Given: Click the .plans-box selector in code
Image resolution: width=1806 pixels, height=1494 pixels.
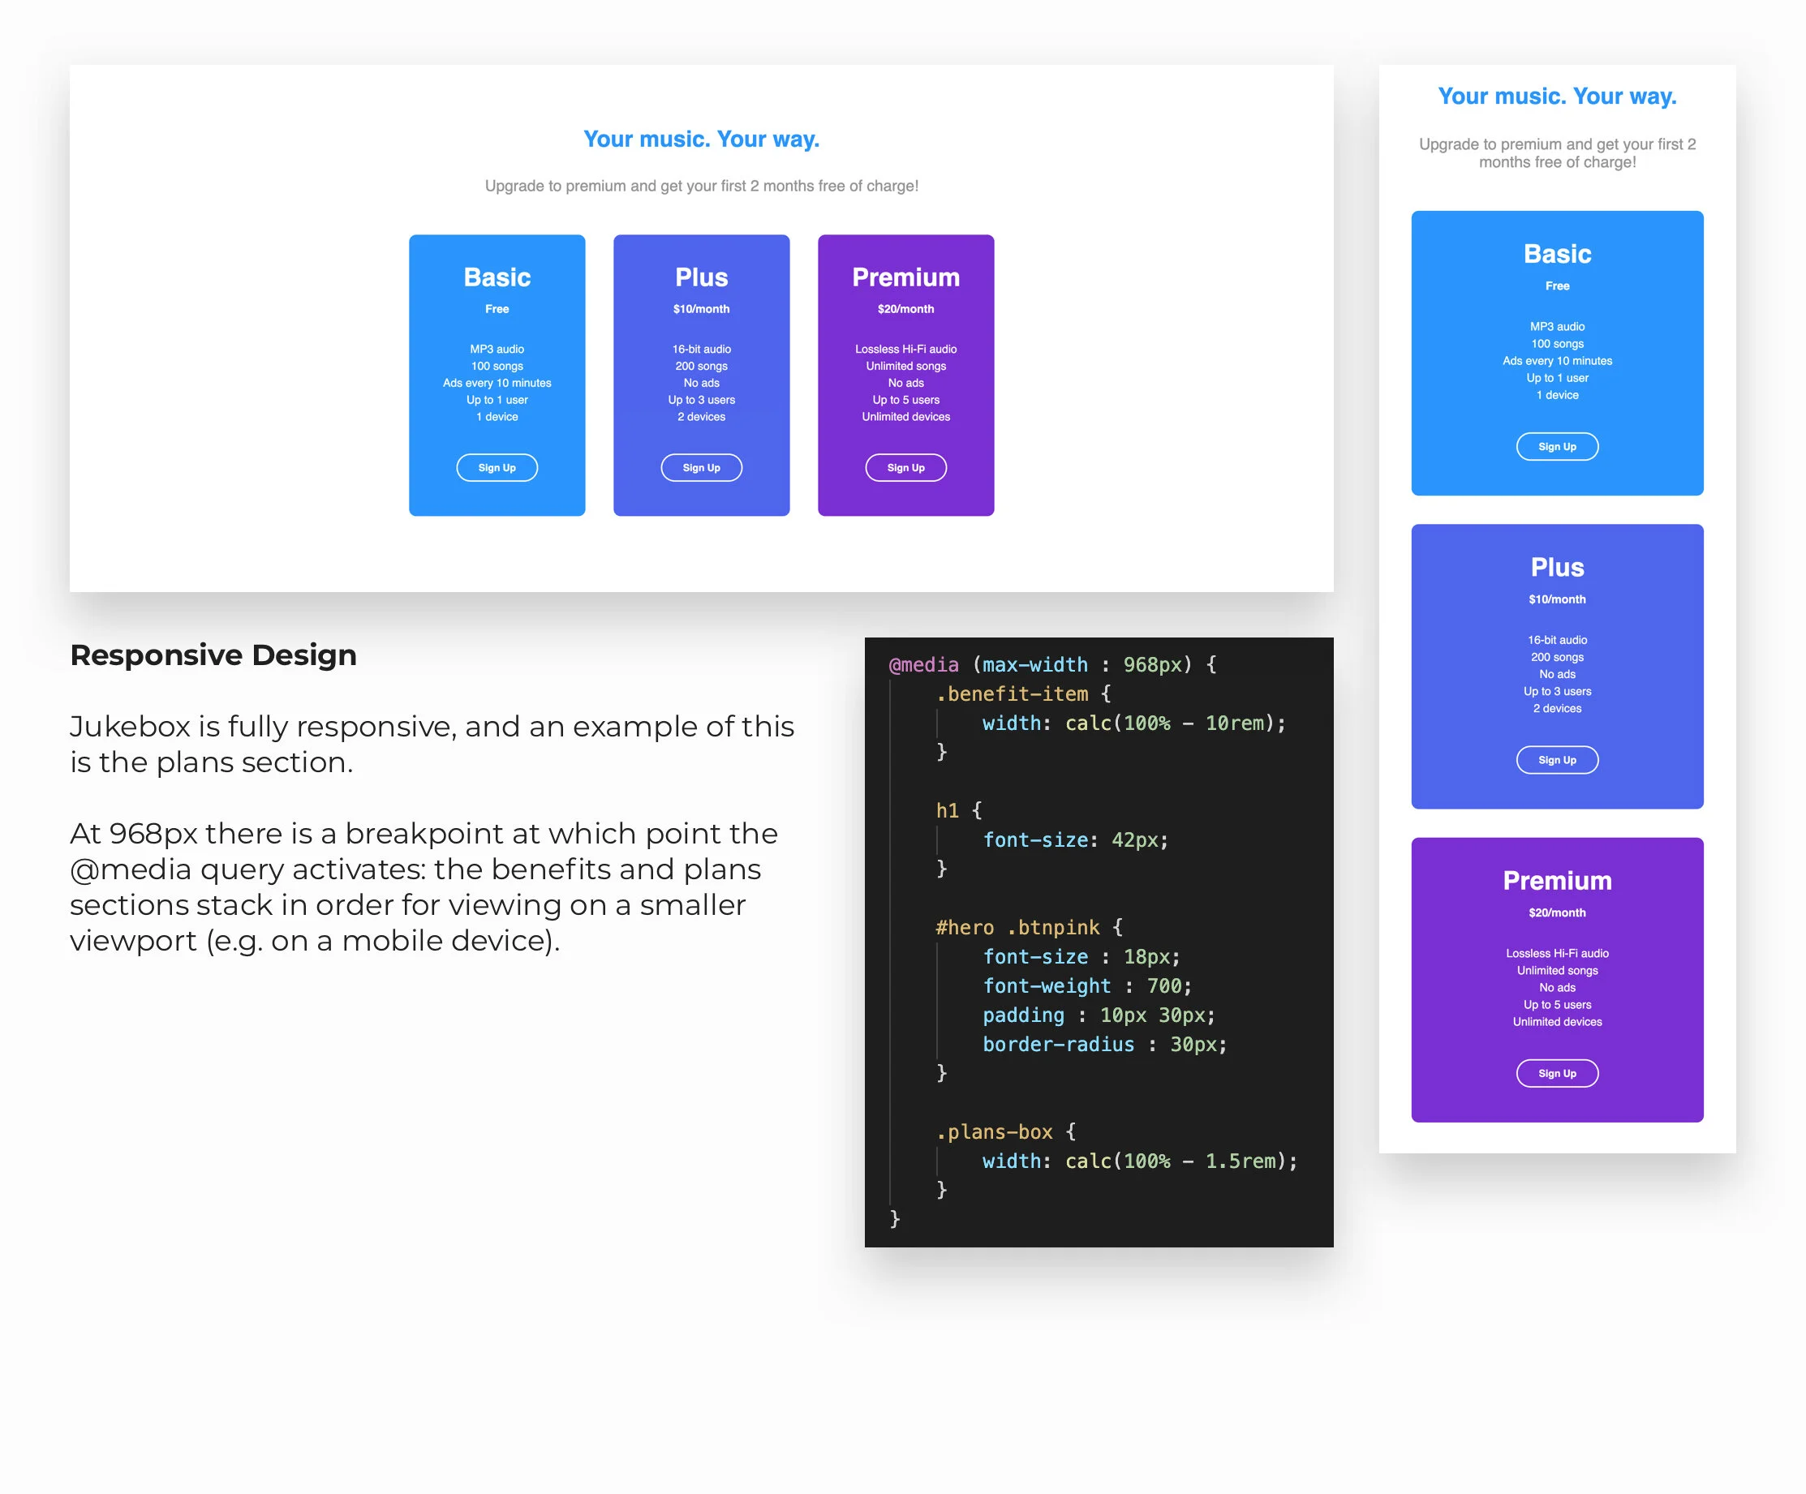Looking at the screenshot, I should [995, 1131].
